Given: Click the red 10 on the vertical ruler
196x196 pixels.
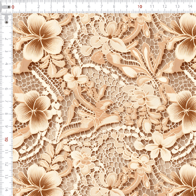Looking at the screenshot, I should click(6, 139).
